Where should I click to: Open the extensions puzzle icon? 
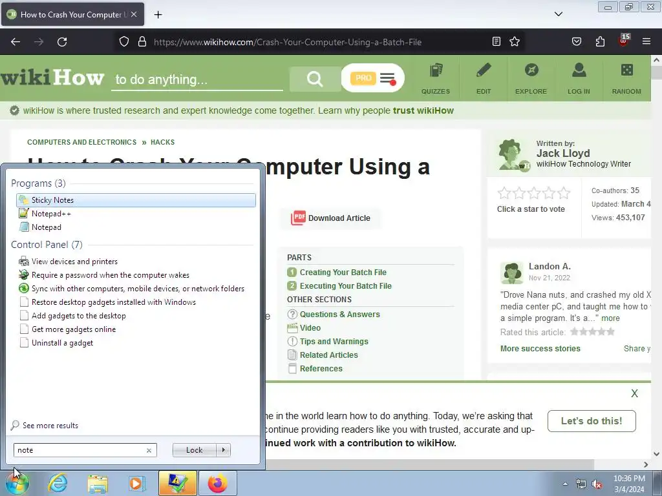click(x=600, y=41)
